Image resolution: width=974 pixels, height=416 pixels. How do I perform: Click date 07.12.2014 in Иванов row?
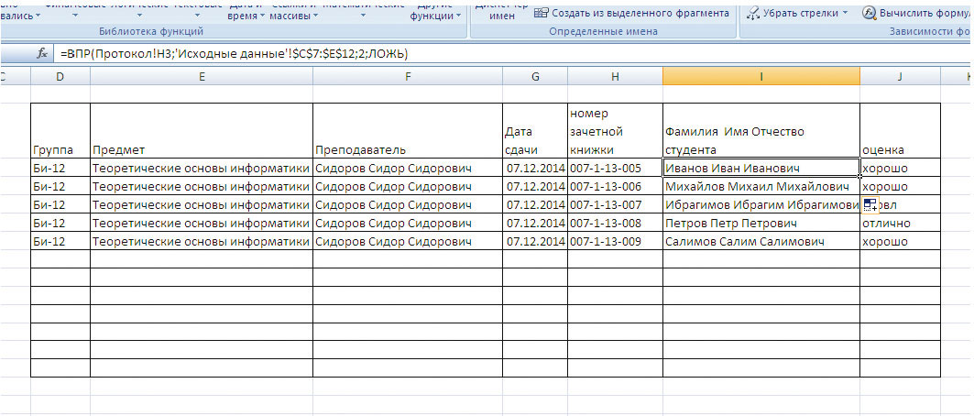[x=535, y=168]
